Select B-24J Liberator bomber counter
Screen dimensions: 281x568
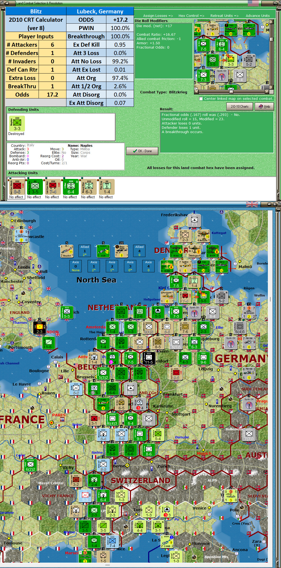coord(176,251)
